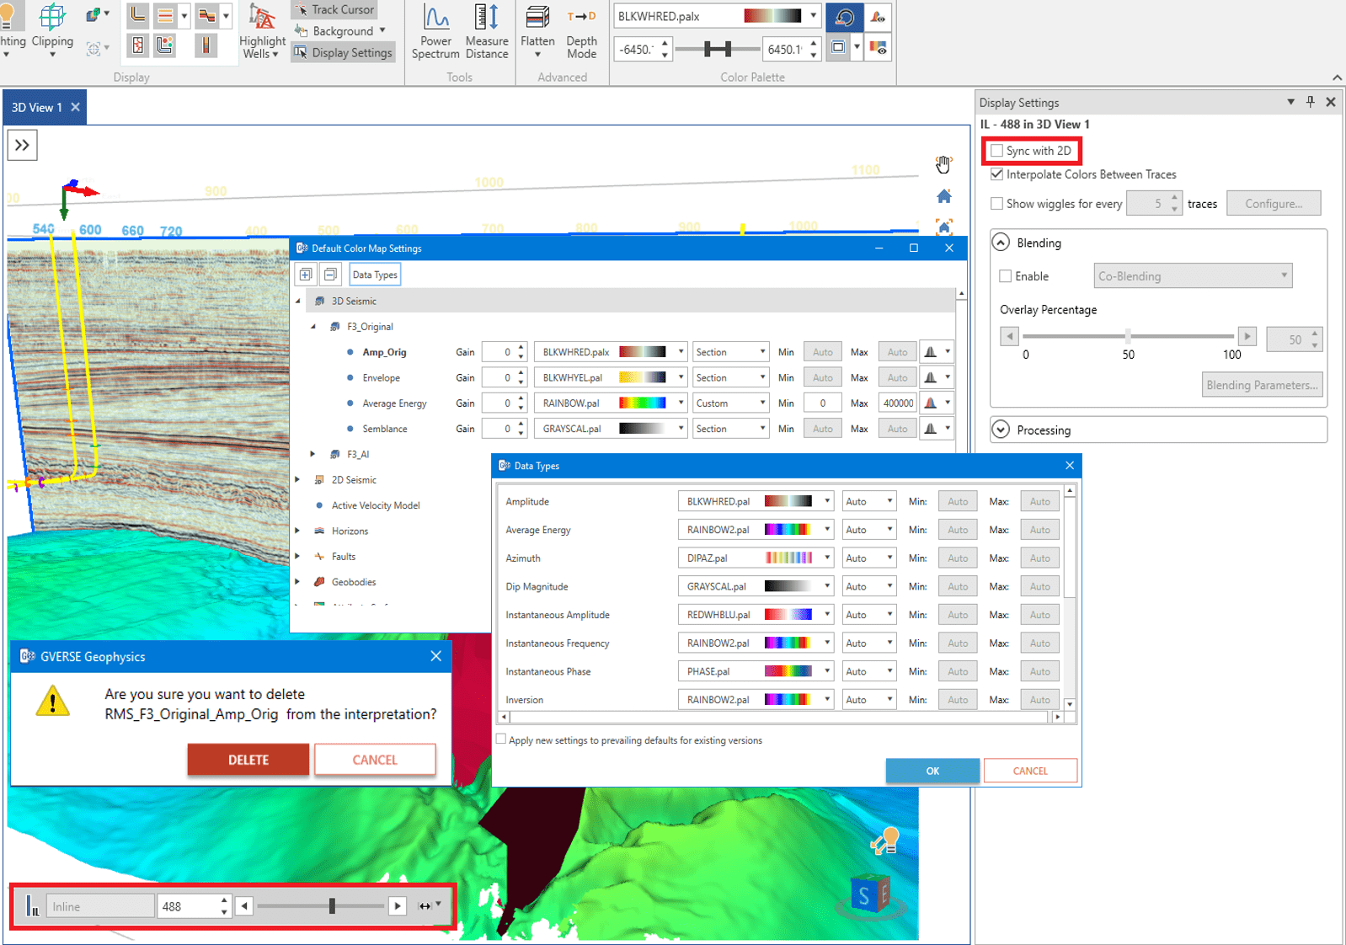This screenshot has width=1346, height=945.
Task: Open the Co-Blending dropdown
Action: pos(1193,276)
